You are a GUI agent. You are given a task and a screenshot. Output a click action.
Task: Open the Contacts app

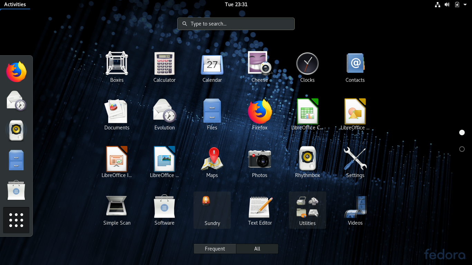(x=355, y=67)
